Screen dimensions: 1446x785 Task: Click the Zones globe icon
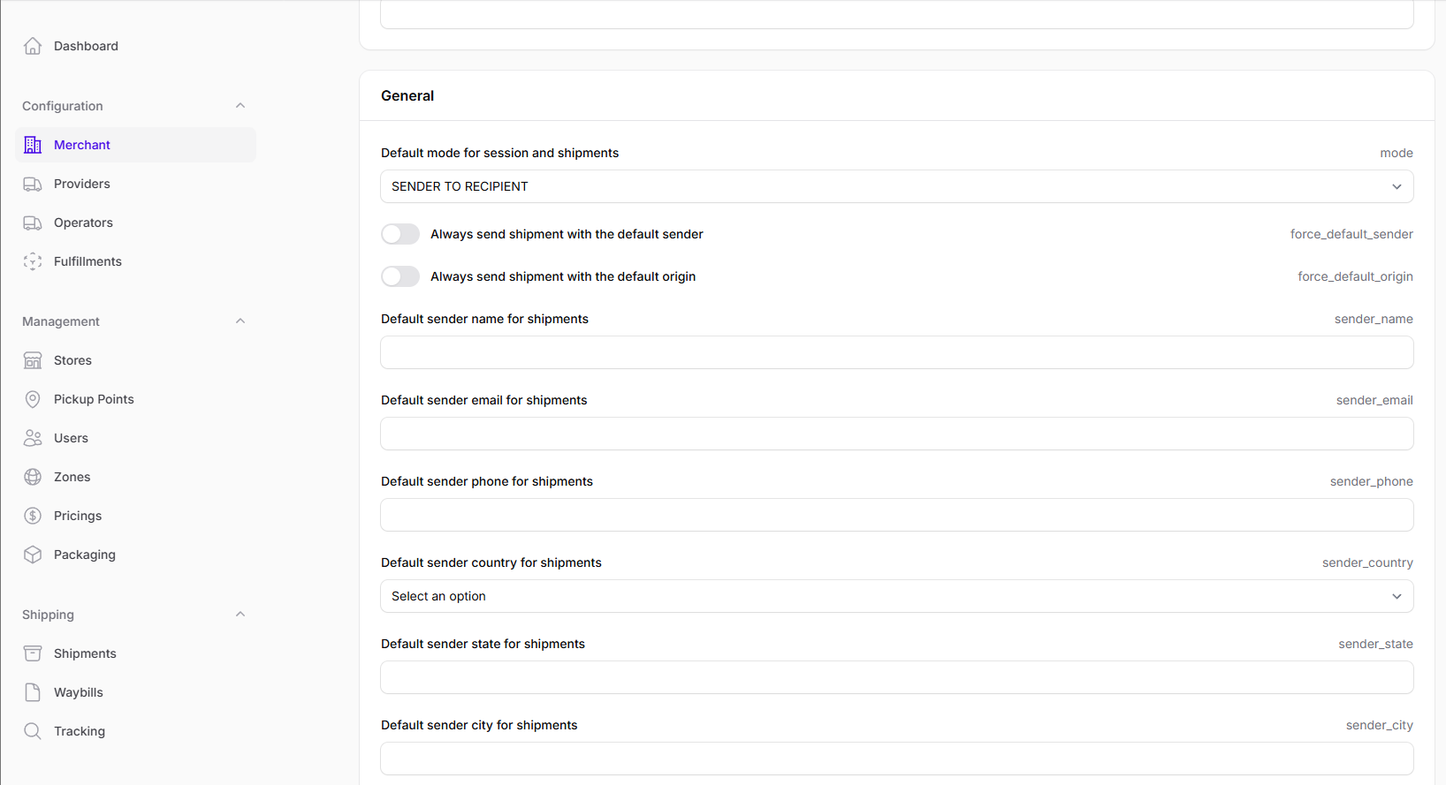click(x=33, y=477)
